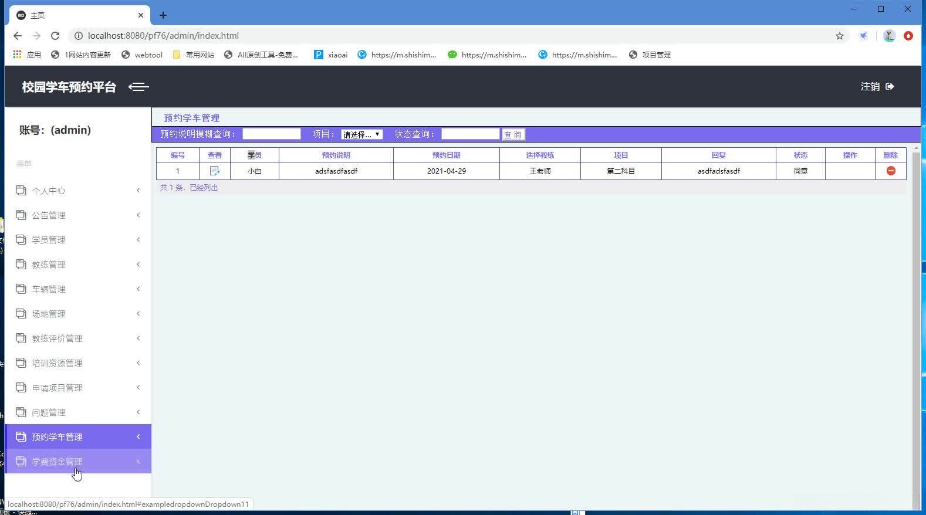The width and height of the screenshot is (926, 515).
Task: Expand 教练管理 menu chevron
Action: (x=138, y=264)
